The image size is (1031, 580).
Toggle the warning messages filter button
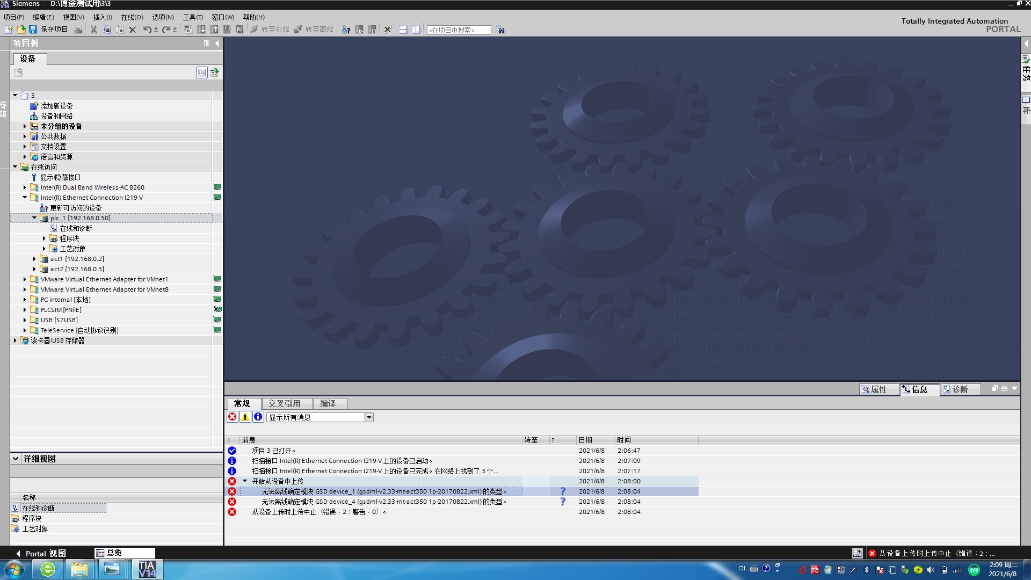245,417
